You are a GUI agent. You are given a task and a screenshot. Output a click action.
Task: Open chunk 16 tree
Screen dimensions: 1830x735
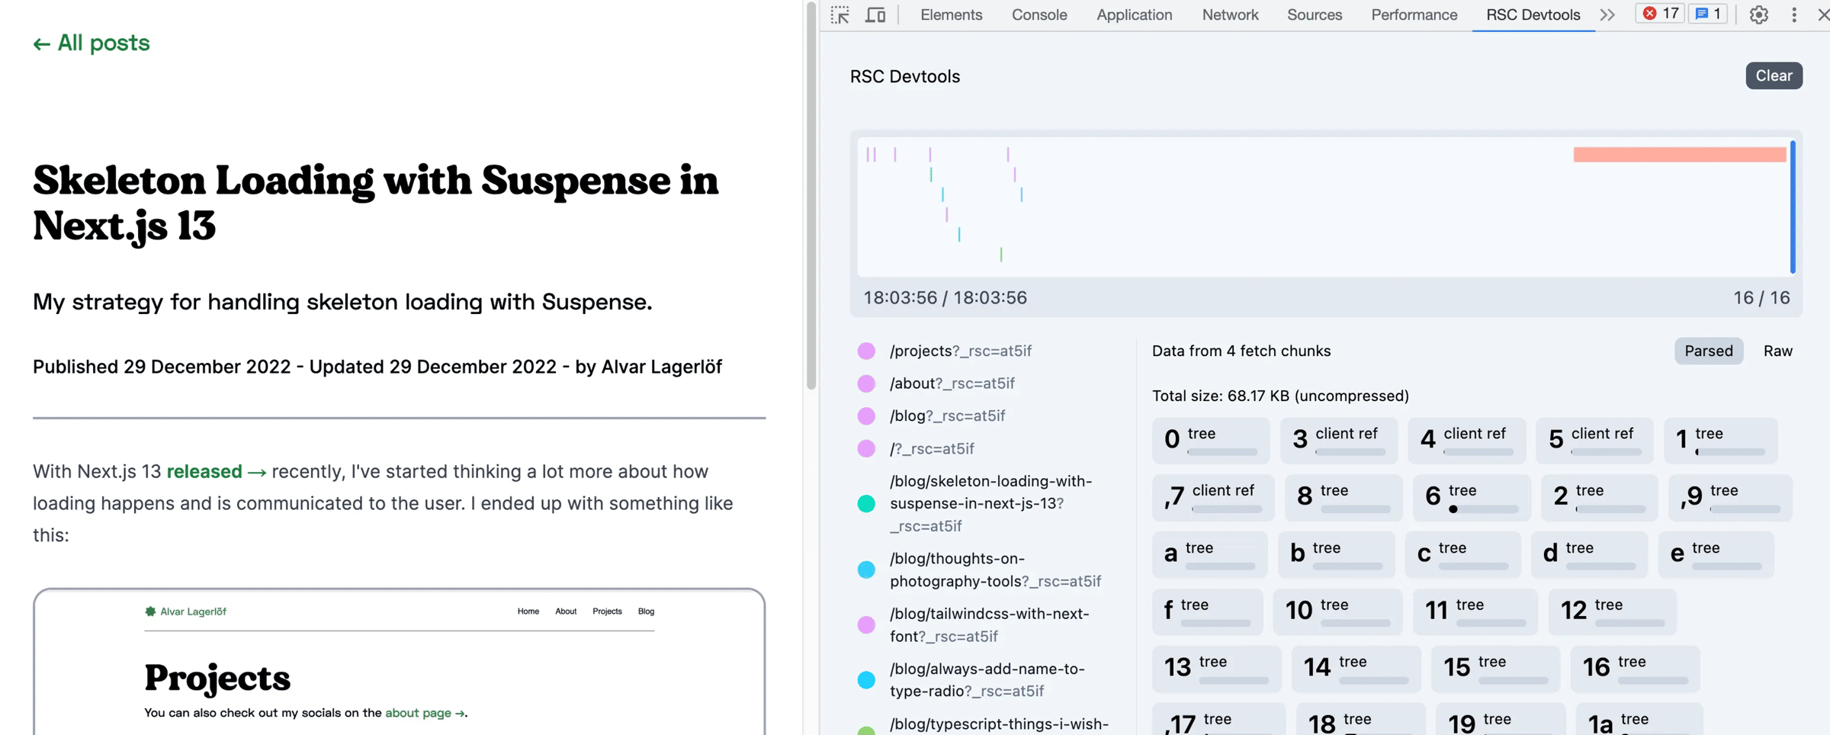pyautogui.click(x=1636, y=669)
